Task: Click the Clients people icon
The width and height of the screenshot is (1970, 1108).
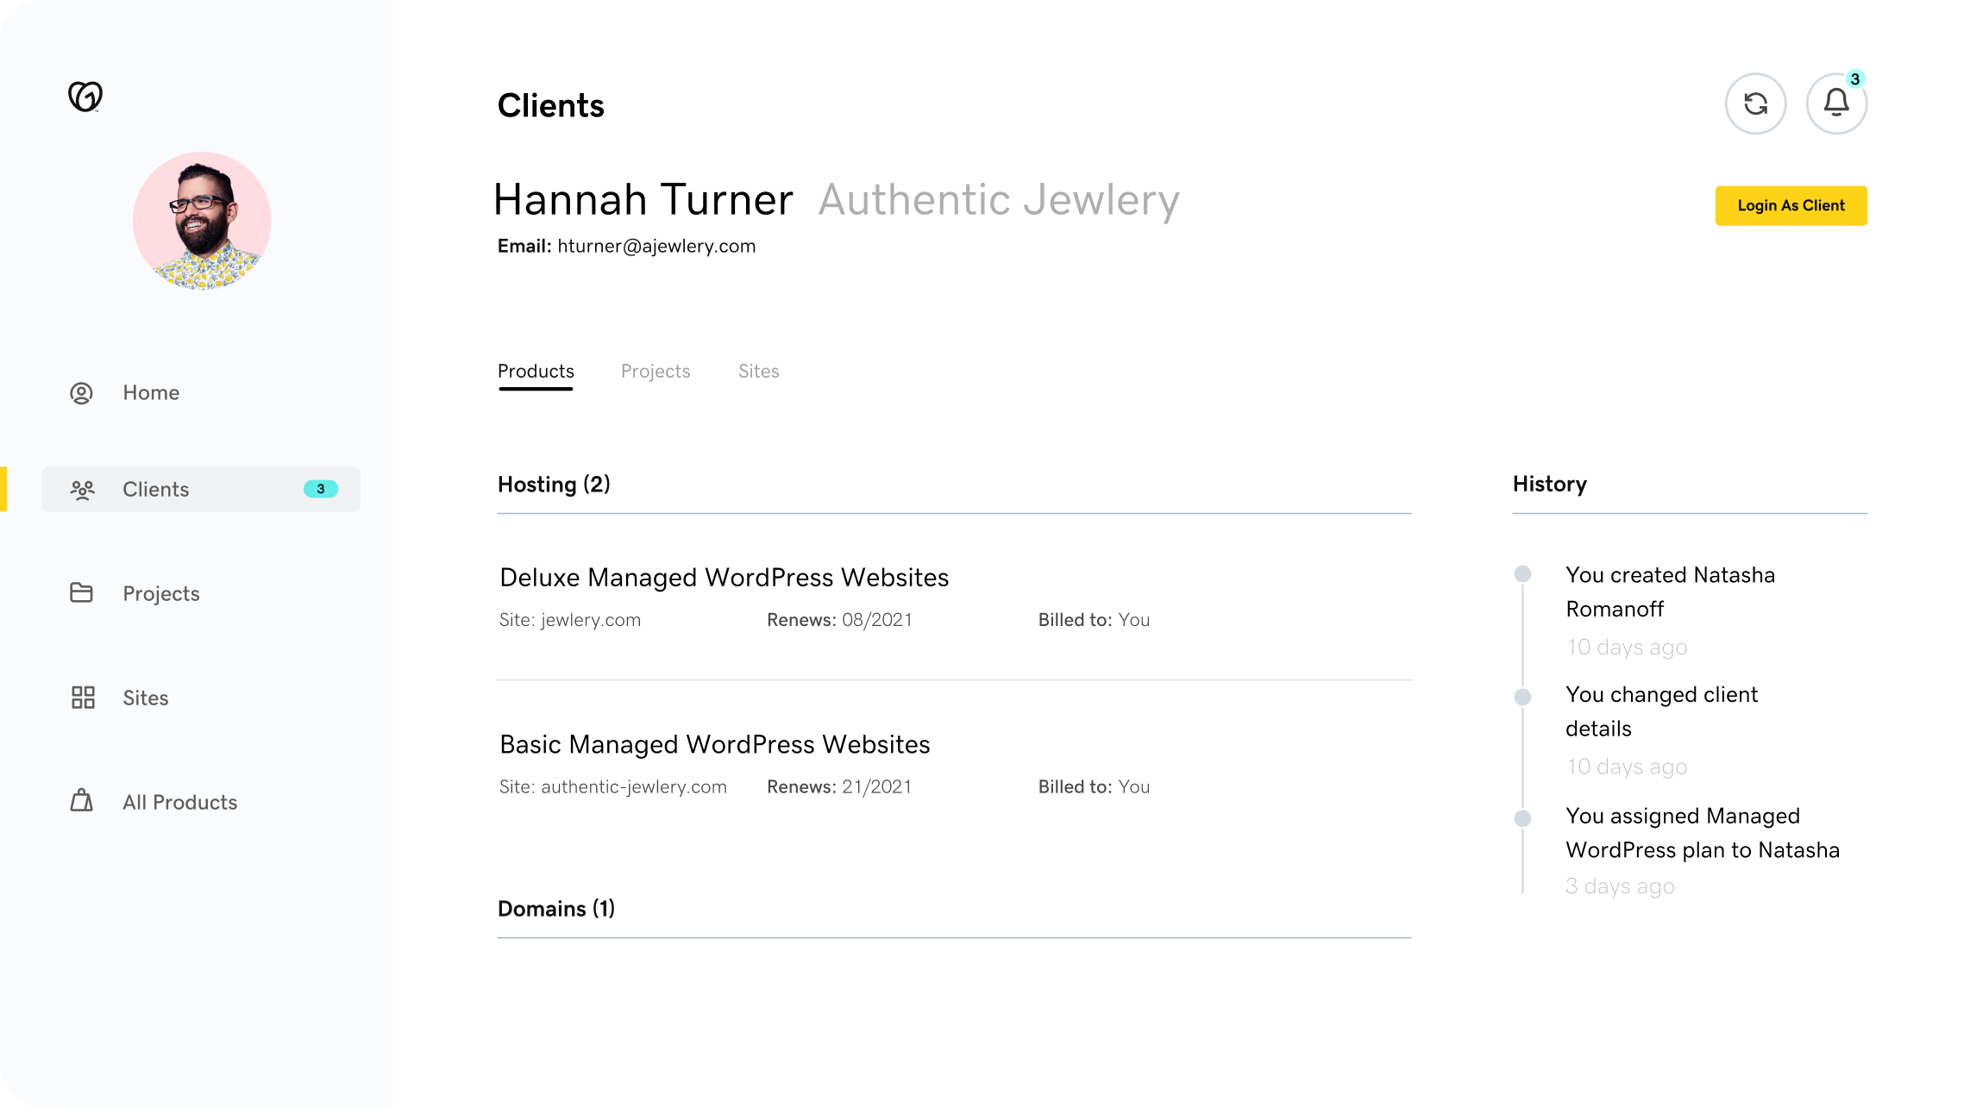Action: point(82,490)
